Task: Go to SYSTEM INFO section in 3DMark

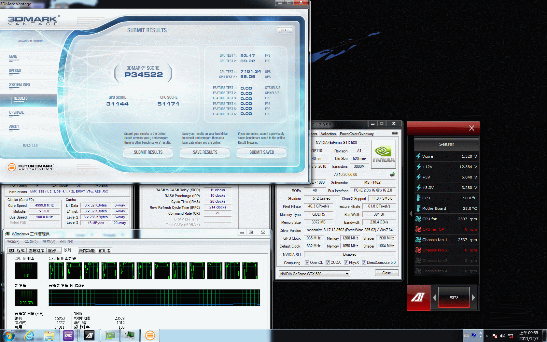Action: (20, 85)
